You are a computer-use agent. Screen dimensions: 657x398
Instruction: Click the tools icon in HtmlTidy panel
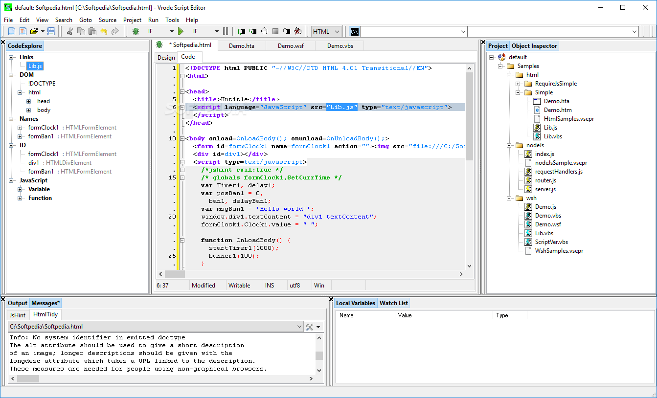(309, 327)
